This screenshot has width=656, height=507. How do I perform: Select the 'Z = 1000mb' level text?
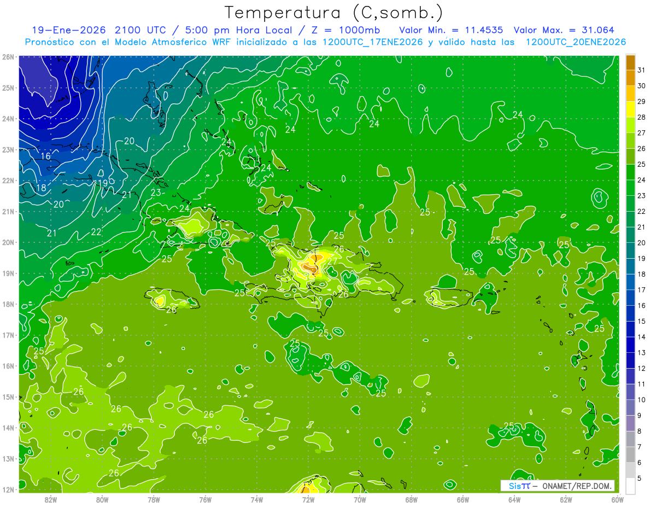click(x=345, y=30)
